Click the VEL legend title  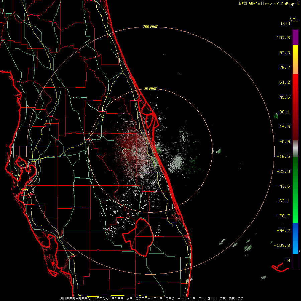pyautogui.click(x=294, y=20)
